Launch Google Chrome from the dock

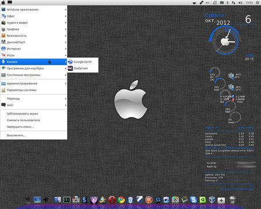point(121,200)
